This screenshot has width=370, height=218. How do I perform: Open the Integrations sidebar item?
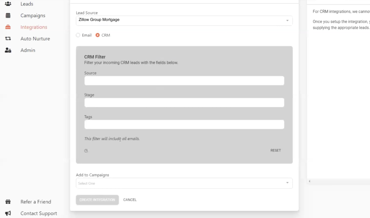coord(34,27)
